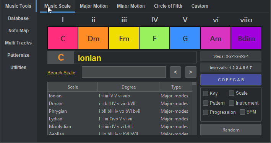Open the Circle of Fifth tab

(x=168, y=6)
